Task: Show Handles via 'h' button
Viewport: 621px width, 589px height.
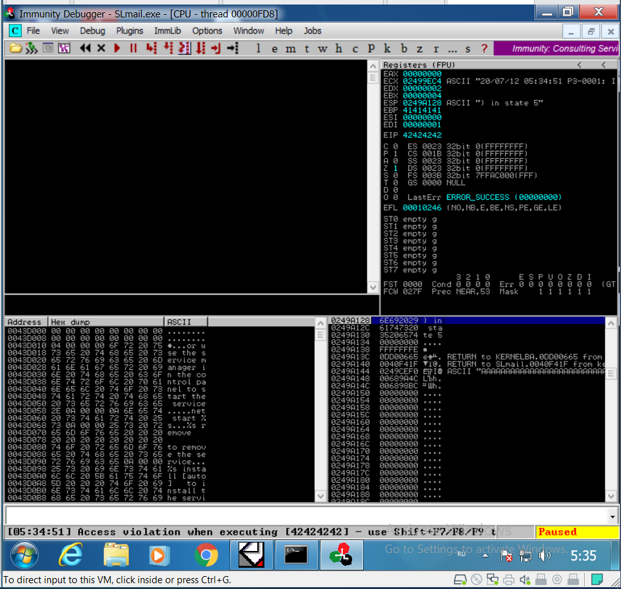Action: (x=339, y=48)
